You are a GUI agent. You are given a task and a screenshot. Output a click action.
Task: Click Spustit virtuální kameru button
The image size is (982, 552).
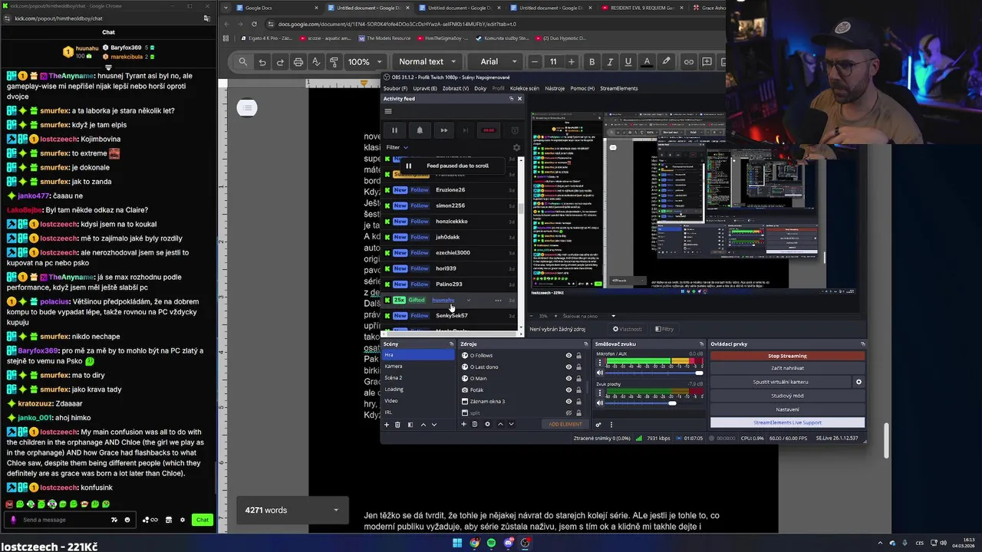point(781,382)
